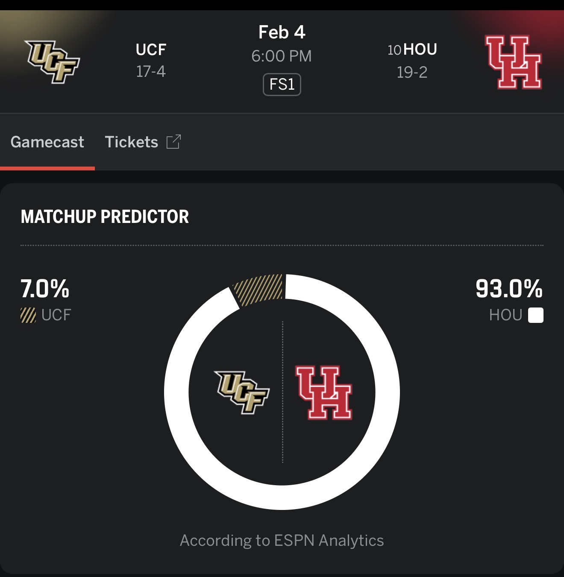Tap the Feb 4 game date
564x577 pixels.
tap(282, 32)
